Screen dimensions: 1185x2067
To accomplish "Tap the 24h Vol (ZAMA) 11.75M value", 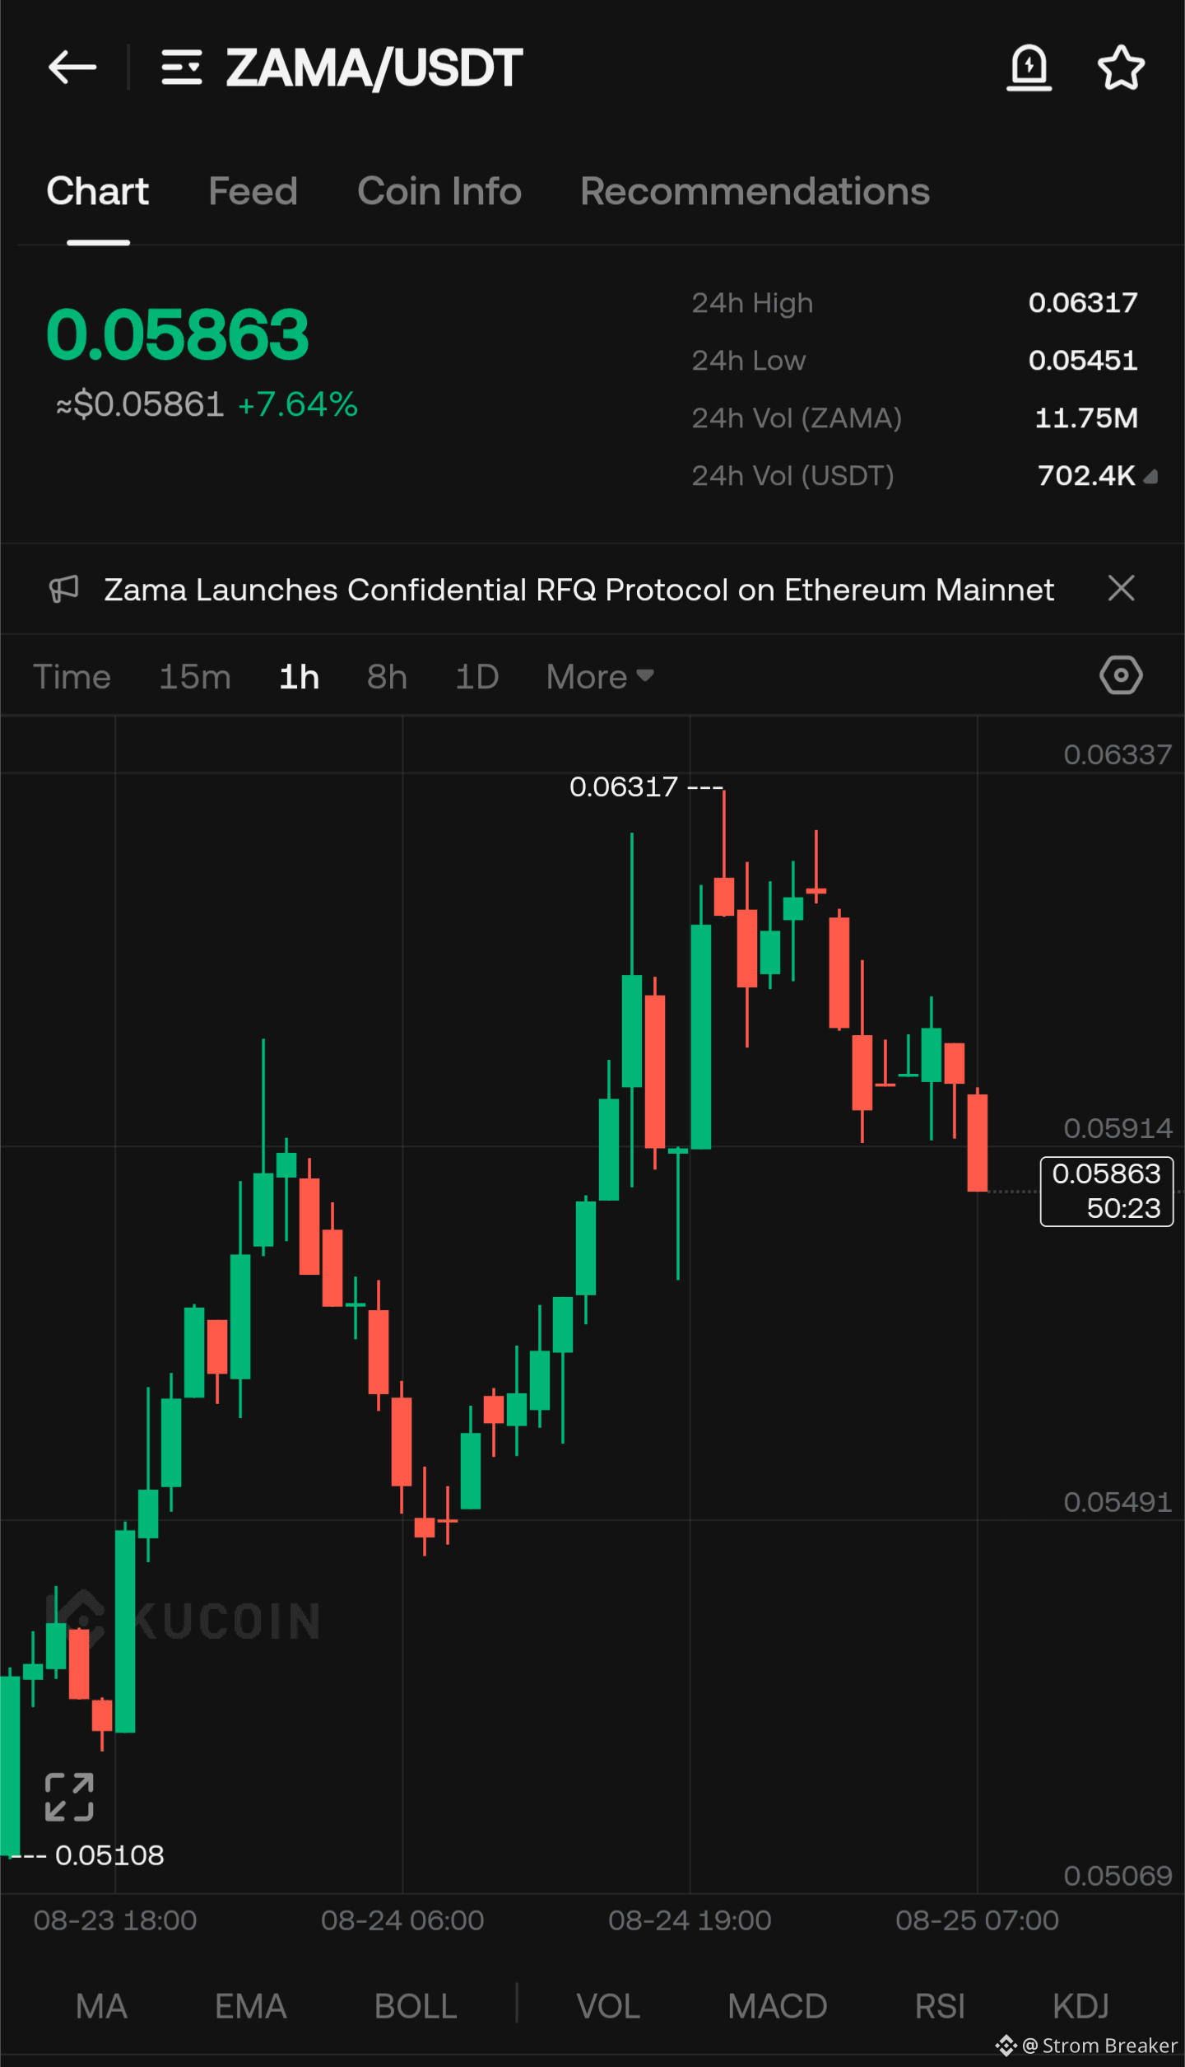I will (x=1086, y=418).
